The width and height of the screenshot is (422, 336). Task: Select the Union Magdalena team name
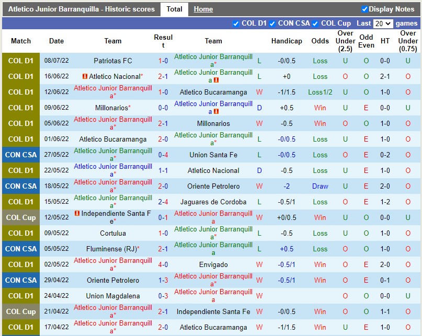tap(113, 296)
